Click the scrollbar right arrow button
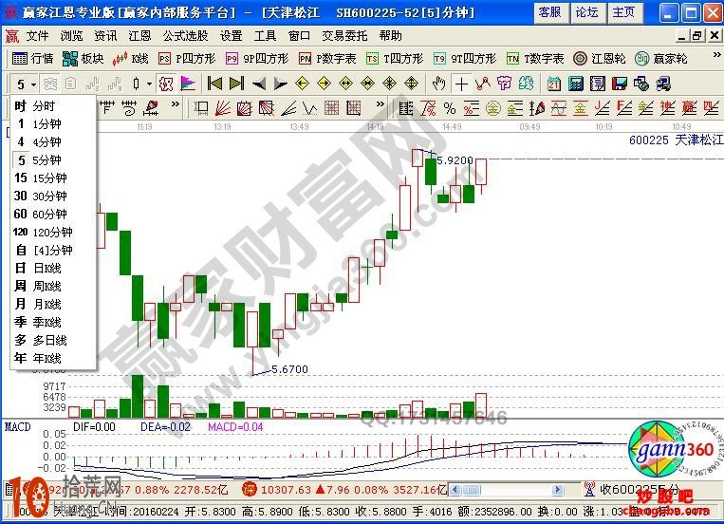724x524 pixels. 558,489
